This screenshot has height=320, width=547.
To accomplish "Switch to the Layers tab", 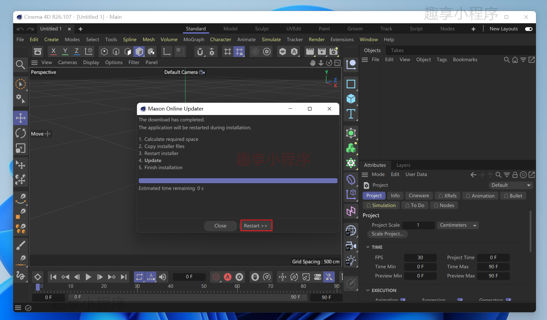I will (x=403, y=165).
